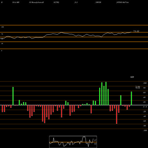Image resolution: width=148 pixels, height=148 pixels.
Task: Click the 'SI MunafaSutraR' header text
Action: coord(36,2)
